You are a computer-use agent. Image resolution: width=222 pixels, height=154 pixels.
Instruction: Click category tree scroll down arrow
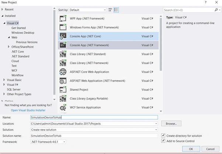tap(54, 100)
